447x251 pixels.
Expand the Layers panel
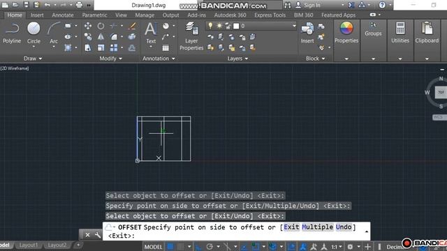237,59
